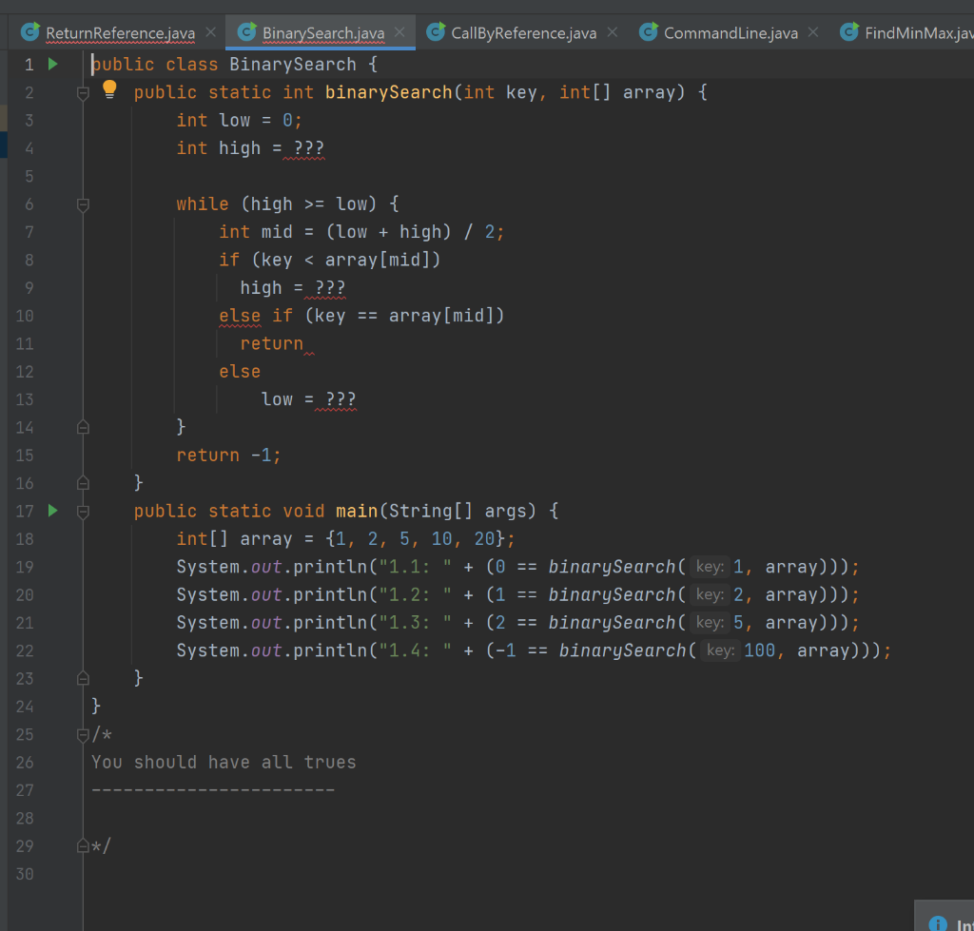Collapse the while loop fold on line 6
This screenshot has width=974, height=931.
coord(83,204)
